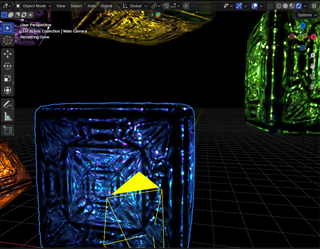
Task: Open proportional editing falloff dropdown
Action: pos(195,6)
